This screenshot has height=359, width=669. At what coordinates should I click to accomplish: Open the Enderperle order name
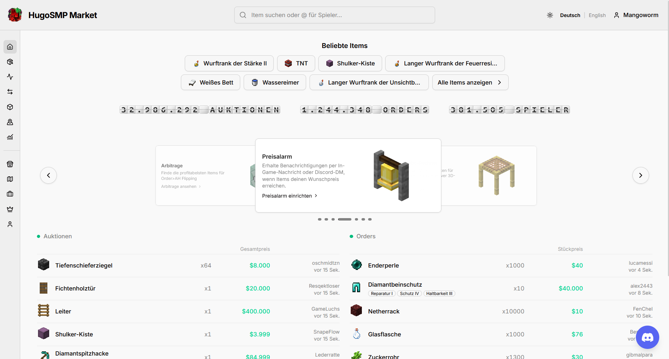click(383, 265)
